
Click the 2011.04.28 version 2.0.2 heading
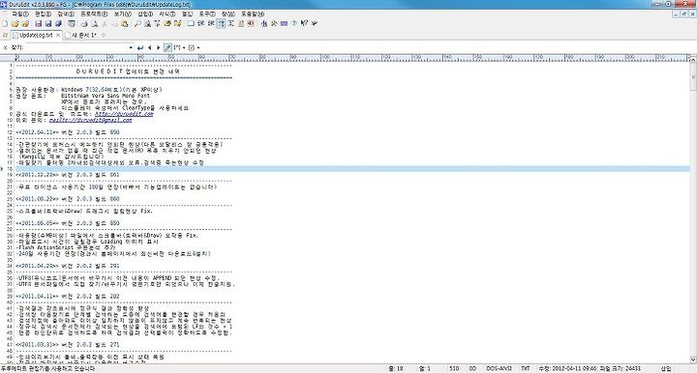(x=68, y=266)
